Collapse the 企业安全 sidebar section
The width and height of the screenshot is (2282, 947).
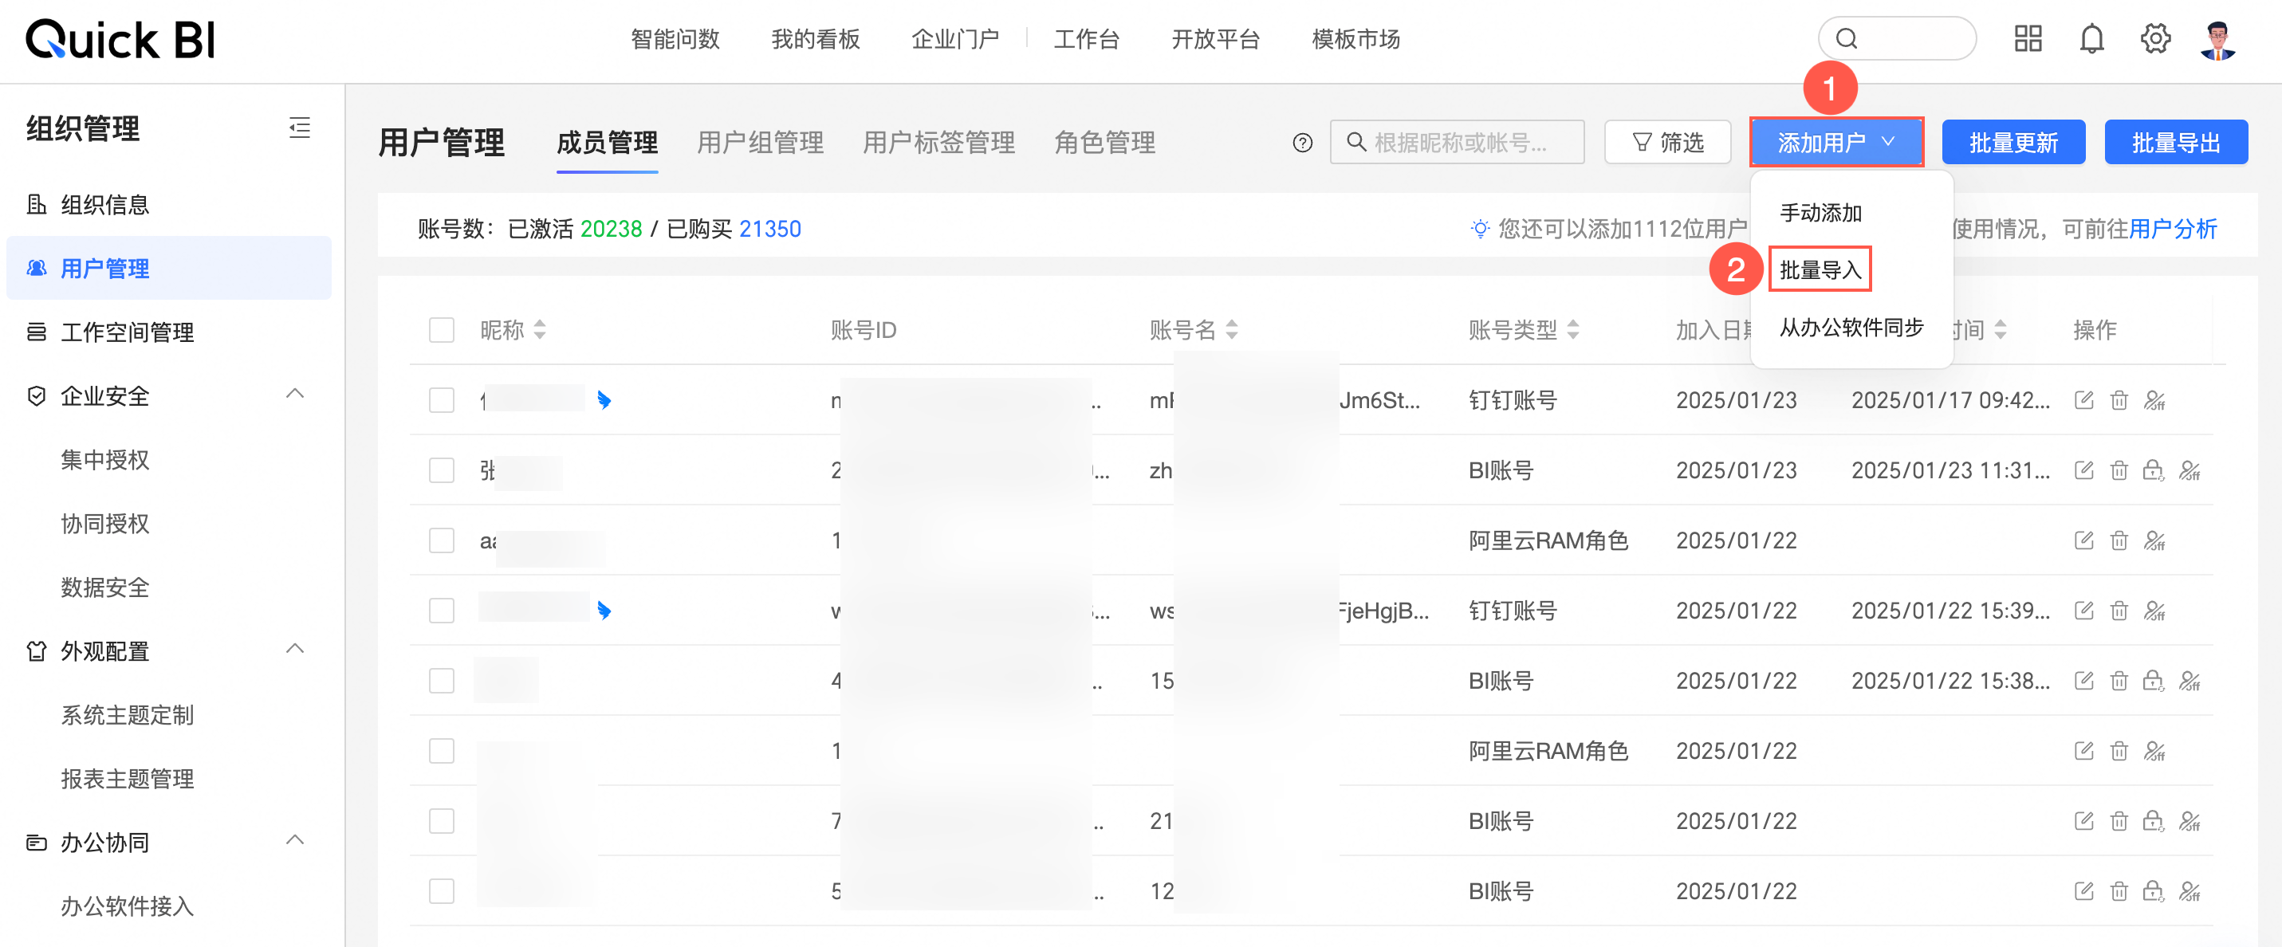[x=295, y=395]
